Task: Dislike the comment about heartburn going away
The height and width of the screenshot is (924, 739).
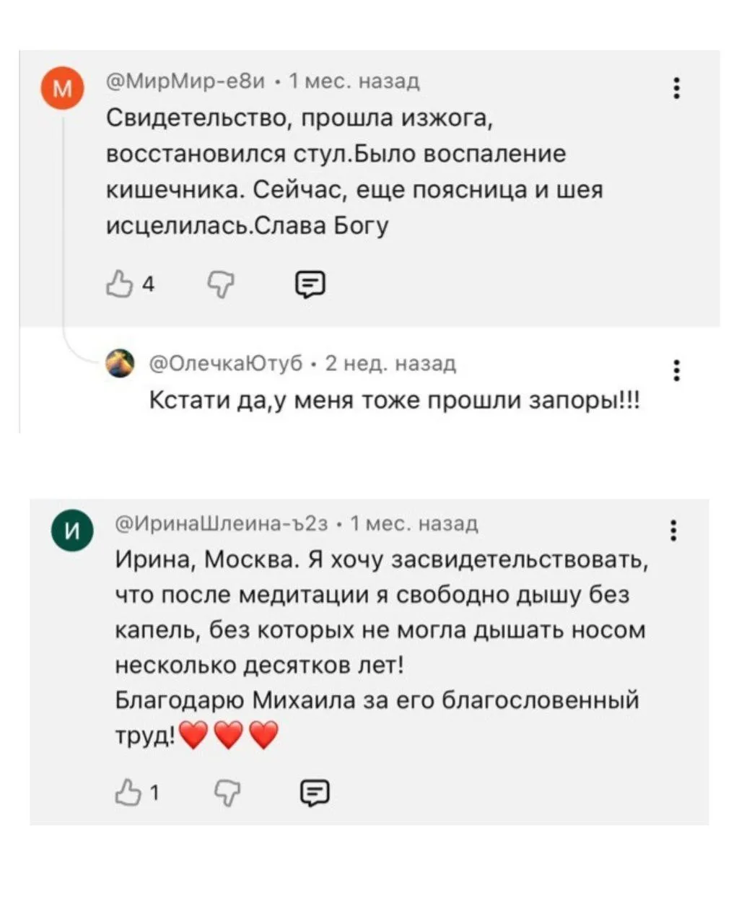Action: click(x=221, y=284)
